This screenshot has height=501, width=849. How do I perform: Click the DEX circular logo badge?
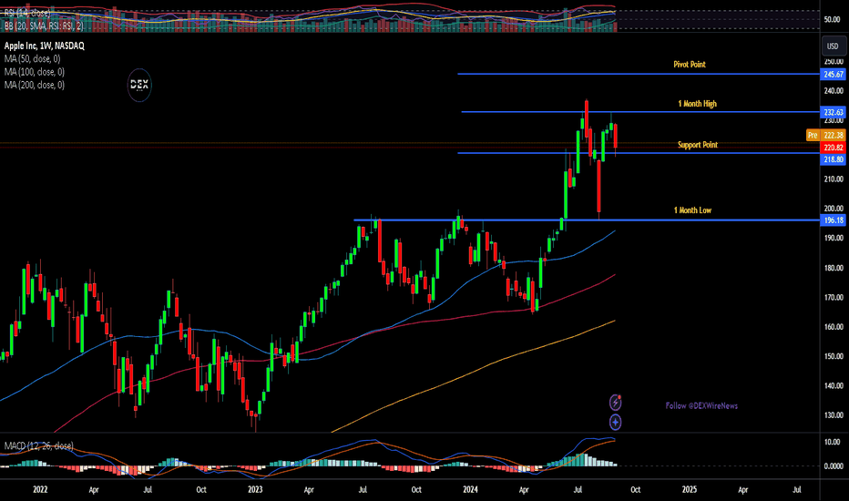coord(139,85)
